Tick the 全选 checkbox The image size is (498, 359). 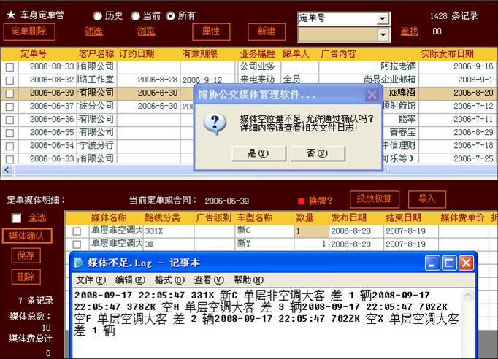(16, 217)
